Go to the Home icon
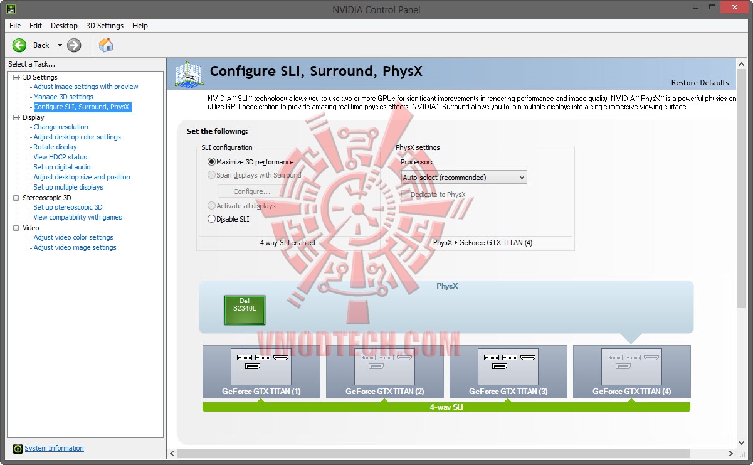The height and width of the screenshot is (465, 753). click(106, 45)
